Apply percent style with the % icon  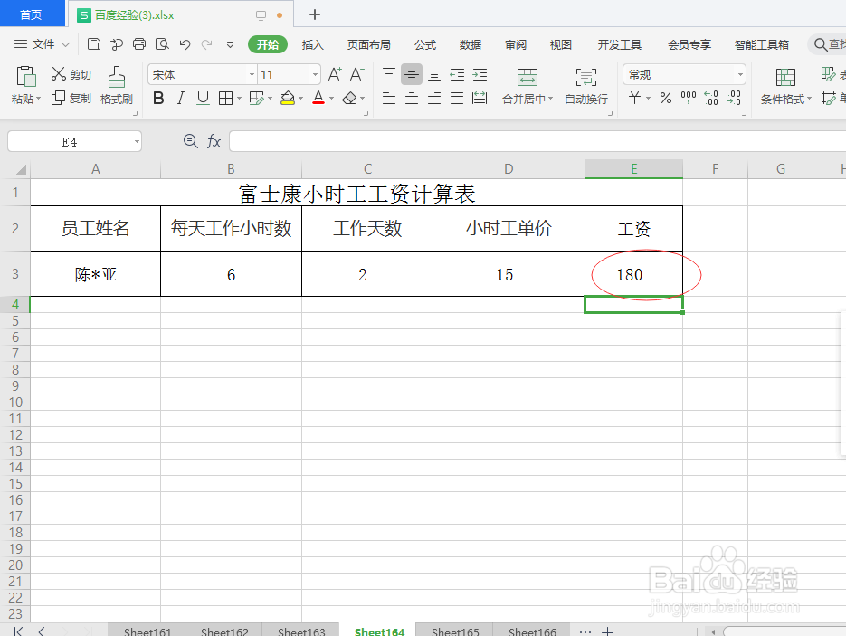click(665, 100)
